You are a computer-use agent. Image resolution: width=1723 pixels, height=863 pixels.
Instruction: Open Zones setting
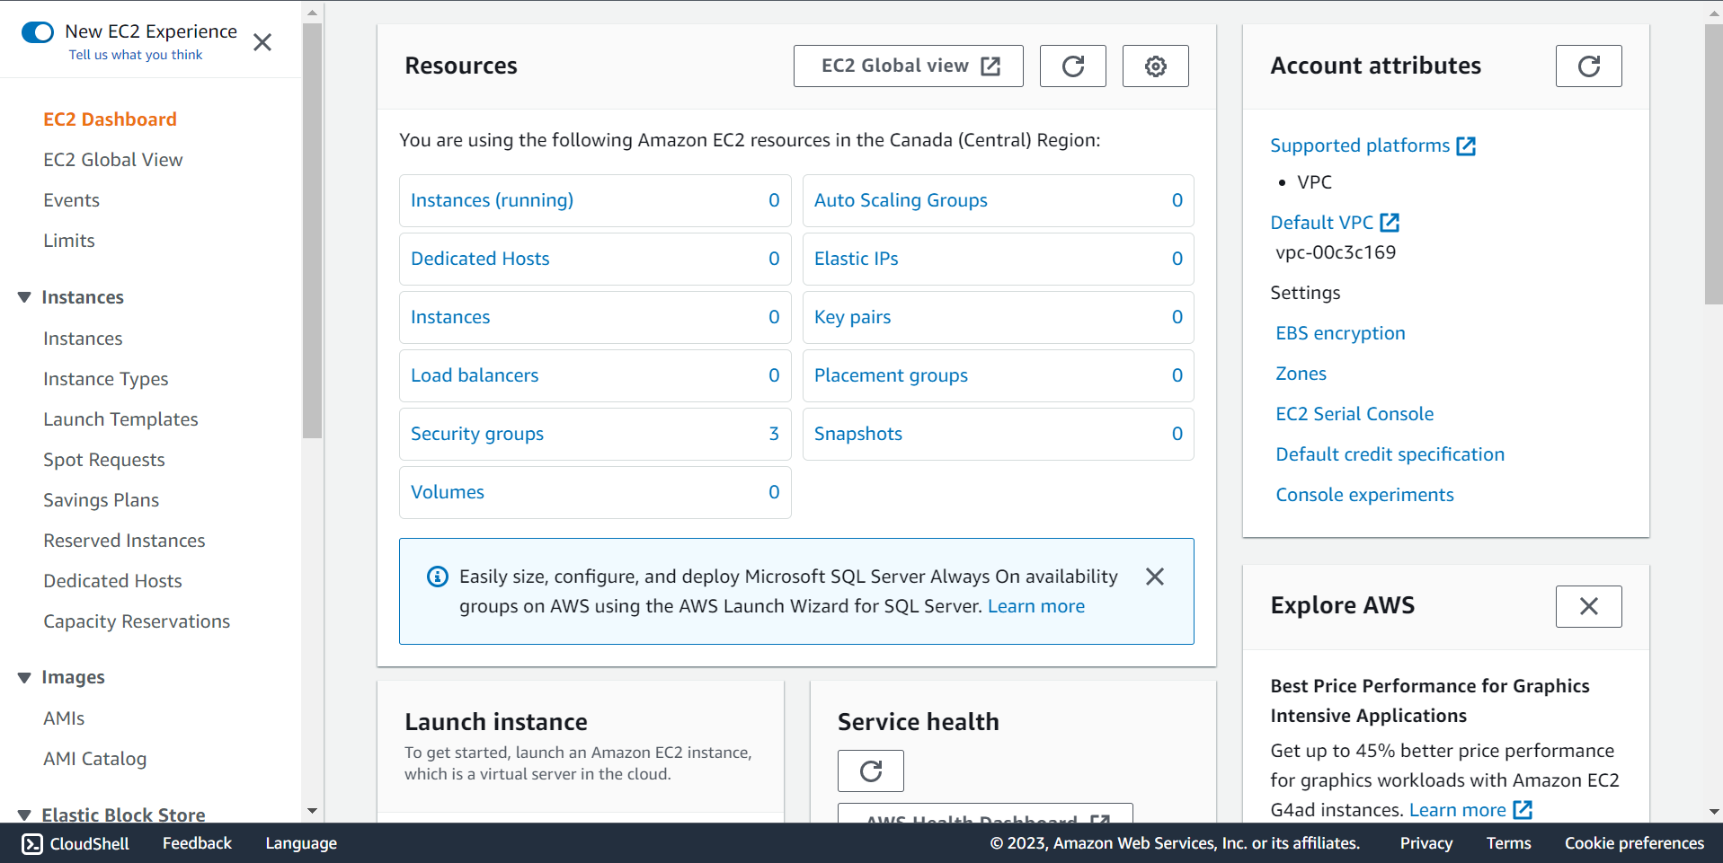pos(1301,374)
